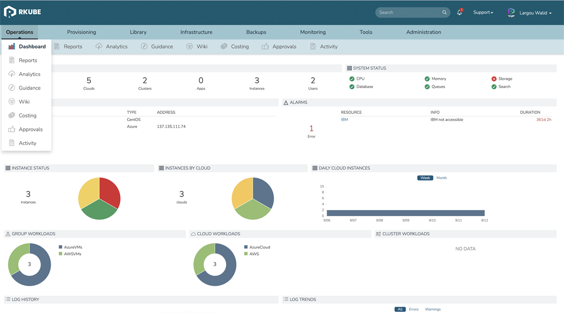This screenshot has height=319, width=564.
Task: Click the AzureVMs legend color swatch
Action: click(x=60, y=247)
